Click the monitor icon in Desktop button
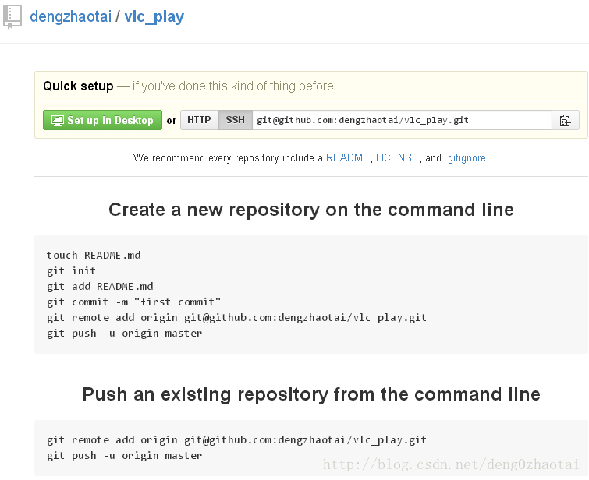 [x=58, y=121]
